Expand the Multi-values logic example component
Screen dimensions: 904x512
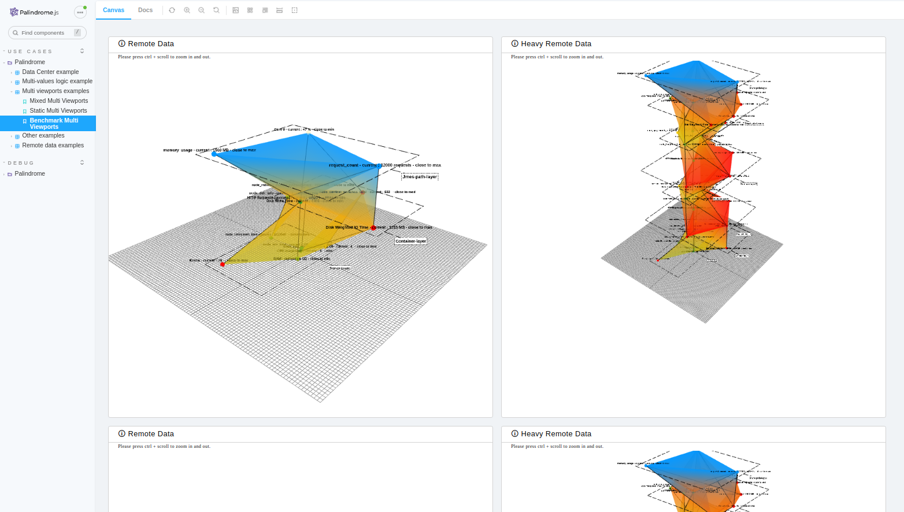[x=57, y=81]
